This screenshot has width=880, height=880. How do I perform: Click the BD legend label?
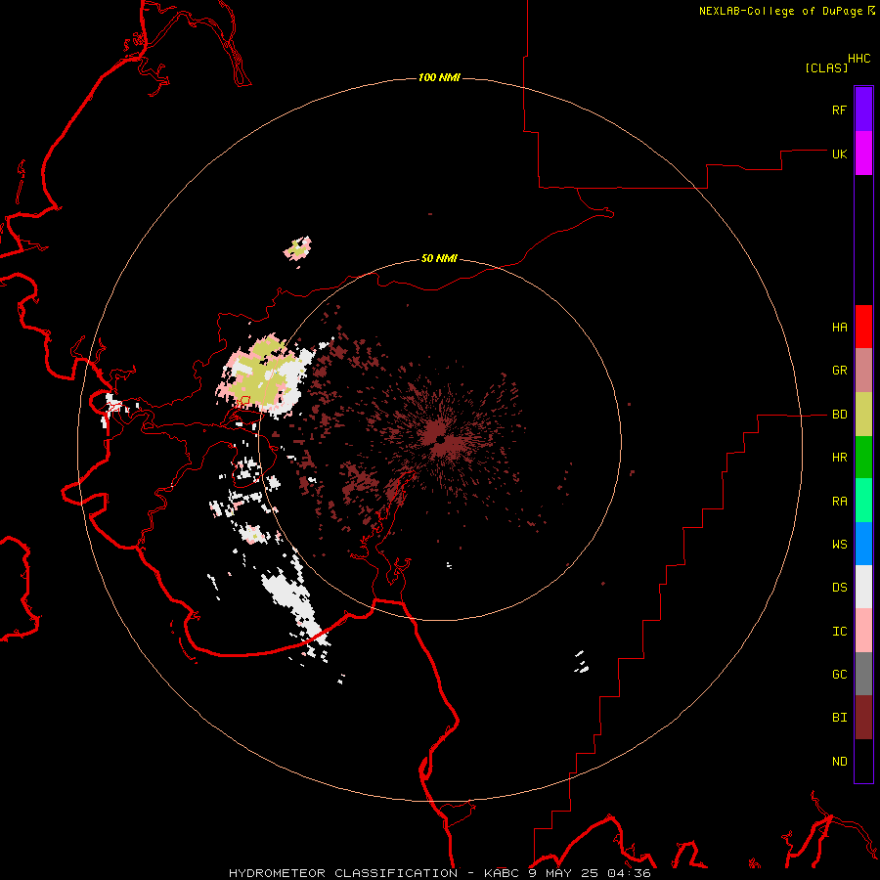(839, 415)
